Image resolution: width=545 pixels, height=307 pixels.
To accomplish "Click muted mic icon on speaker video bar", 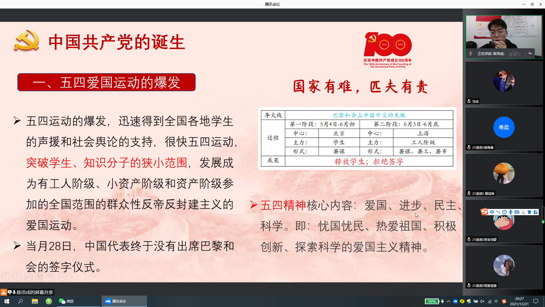I will tap(471, 53).
